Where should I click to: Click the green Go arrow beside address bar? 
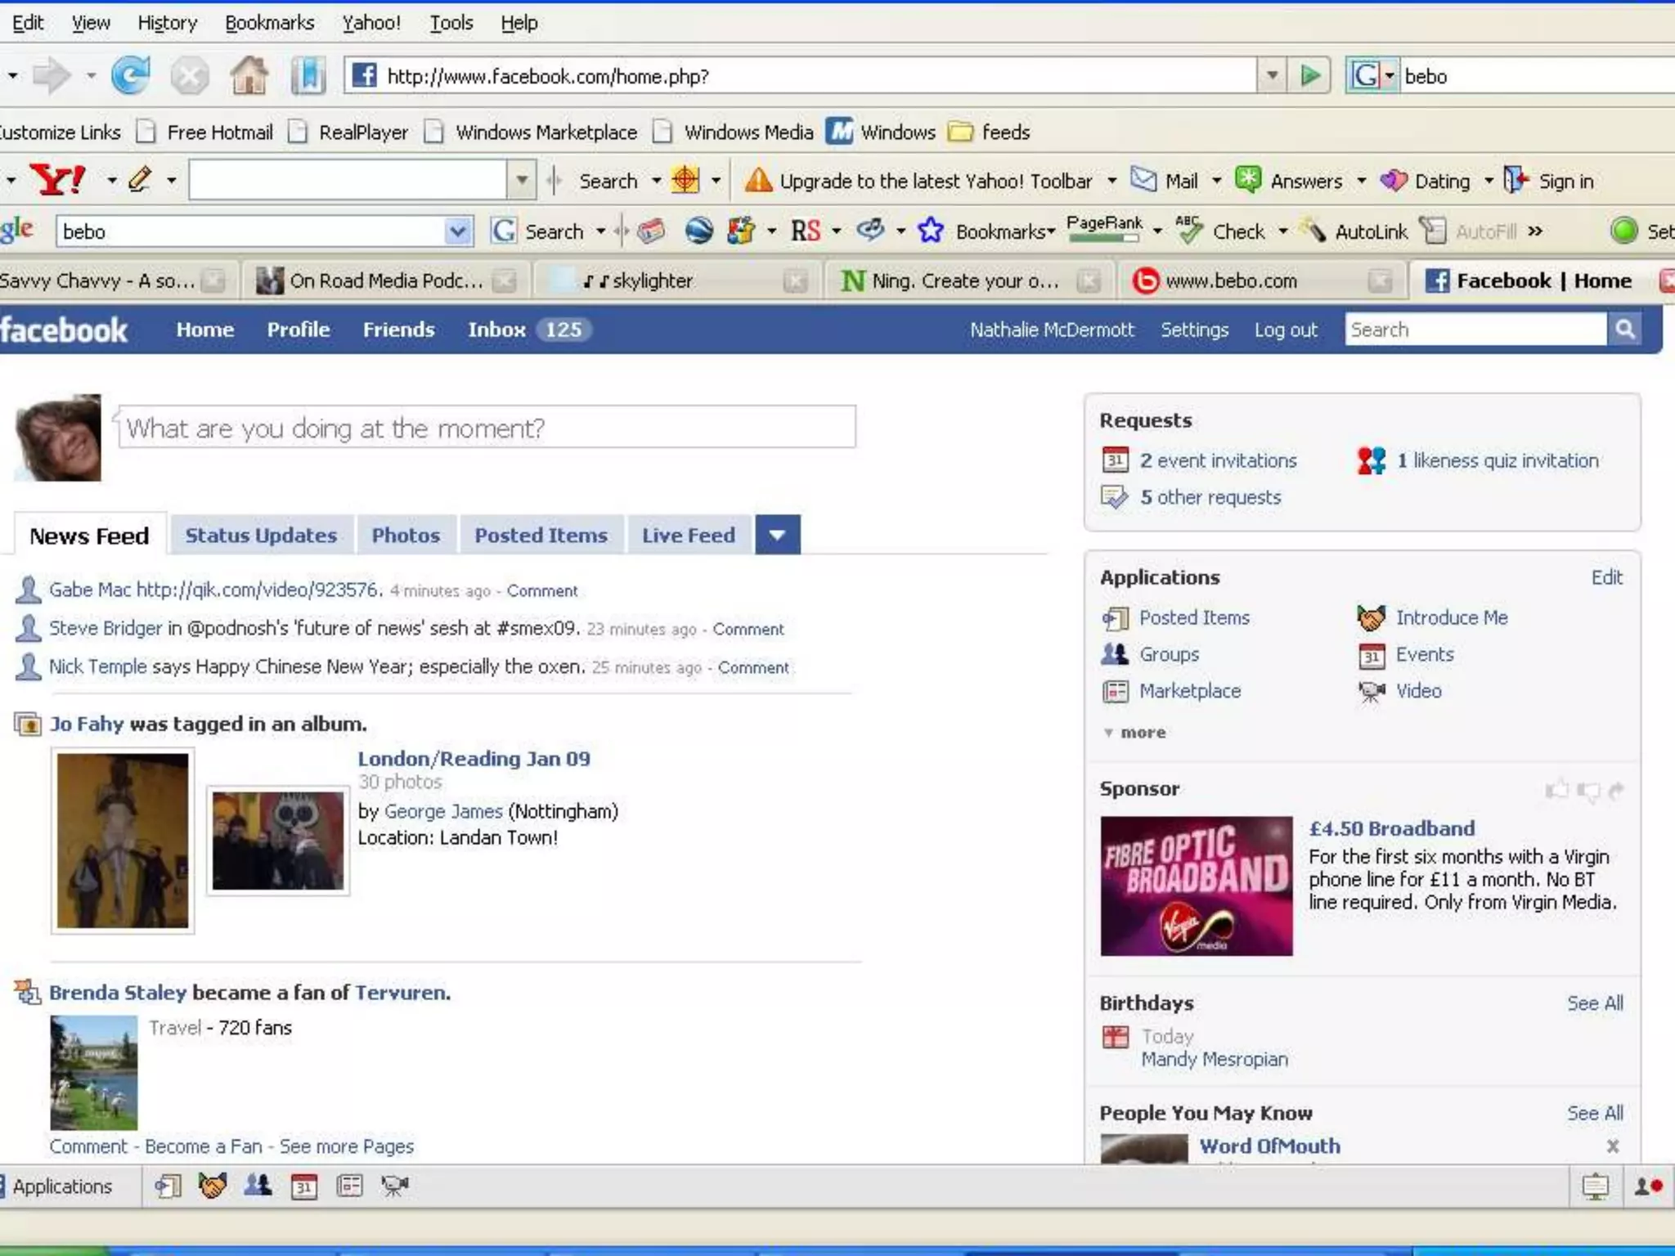click(1309, 76)
